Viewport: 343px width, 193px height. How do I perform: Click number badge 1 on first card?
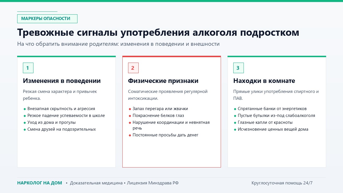coord(28,68)
